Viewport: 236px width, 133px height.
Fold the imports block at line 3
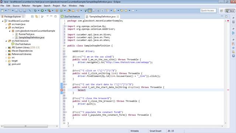66,26
